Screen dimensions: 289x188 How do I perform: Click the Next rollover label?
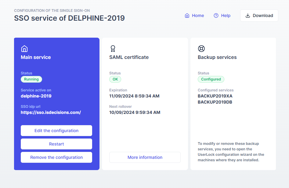pyautogui.click(x=121, y=107)
